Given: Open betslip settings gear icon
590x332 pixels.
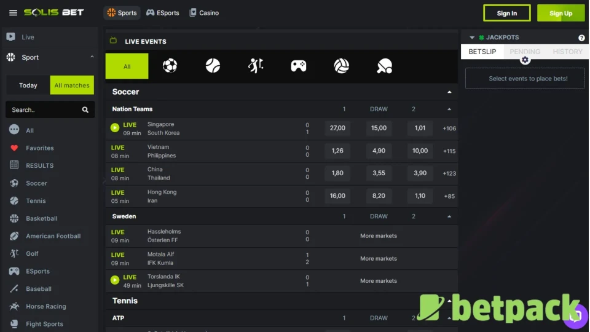Looking at the screenshot, I should [x=525, y=60].
